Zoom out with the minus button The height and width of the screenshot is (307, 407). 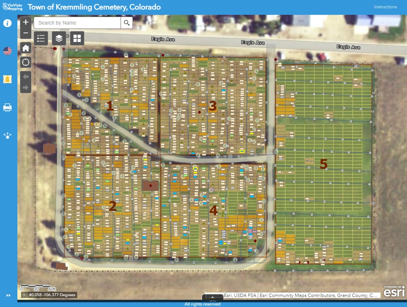25,33
